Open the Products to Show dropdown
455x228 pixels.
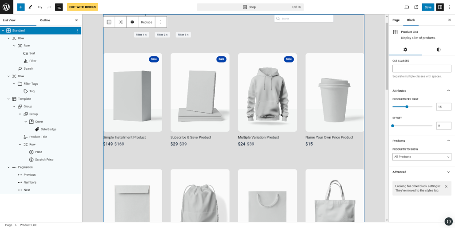coord(422,157)
